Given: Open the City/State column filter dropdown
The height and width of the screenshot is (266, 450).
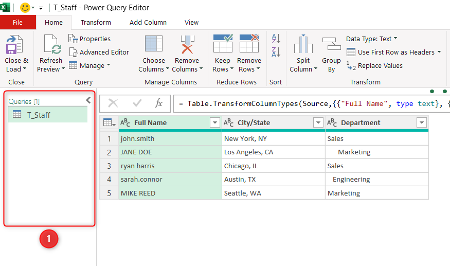Looking at the screenshot, I should click(x=318, y=122).
